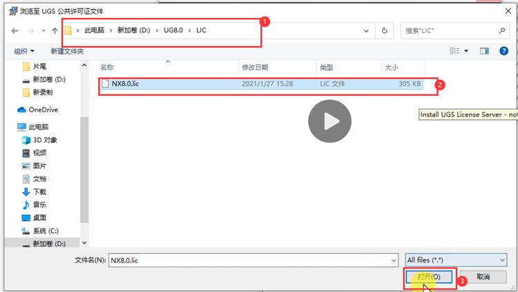Screen dimensions: 518x292
Task: Click the forward navigation arrow
Action: (30, 31)
